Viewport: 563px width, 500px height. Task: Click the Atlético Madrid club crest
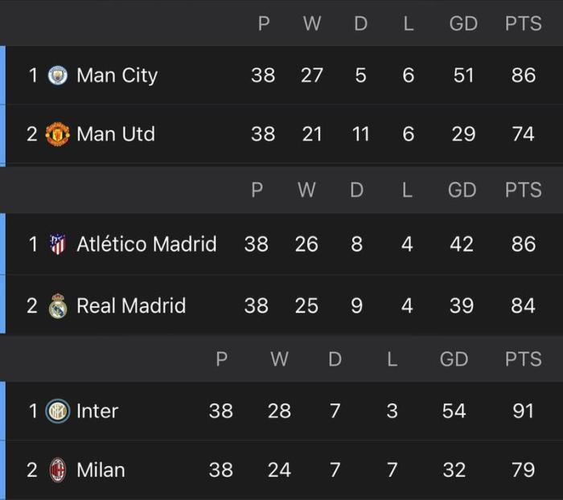coord(58,244)
